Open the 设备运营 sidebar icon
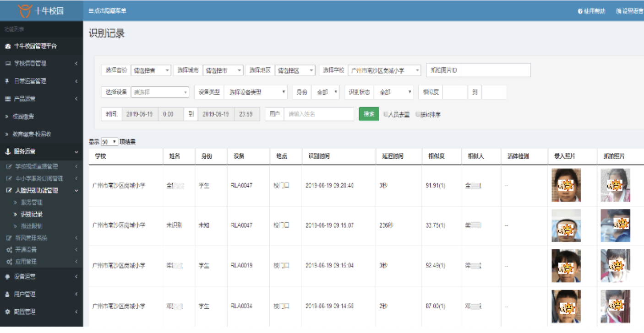The image size is (644, 333). click(x=6, y=277)
